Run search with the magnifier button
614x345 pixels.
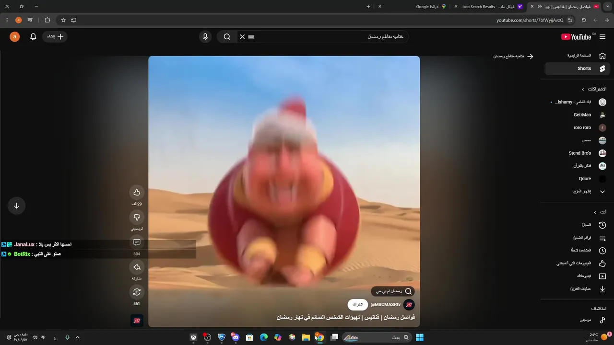tap(227, 37)
